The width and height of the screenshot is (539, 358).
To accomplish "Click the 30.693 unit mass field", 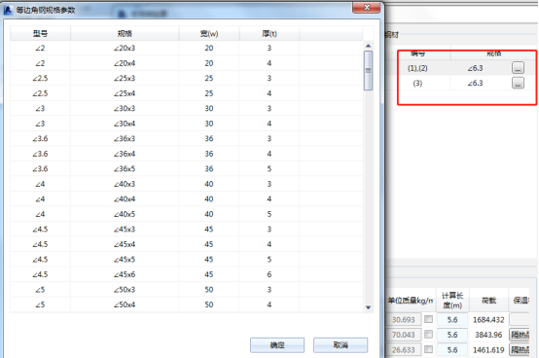I will coord(404,319).
